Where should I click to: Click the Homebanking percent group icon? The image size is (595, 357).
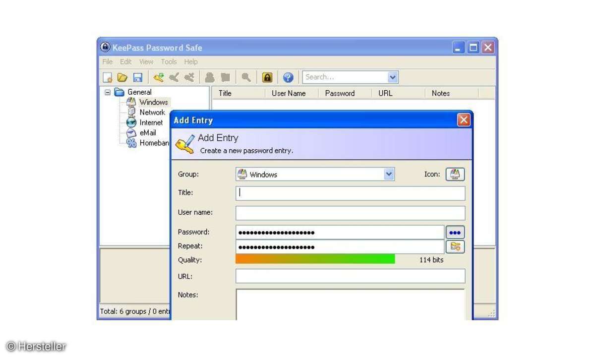(131, 143)
